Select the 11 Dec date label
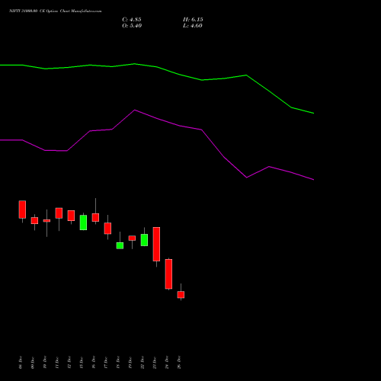The width and height of the screenshot is (381, 381). click(57, 363)
